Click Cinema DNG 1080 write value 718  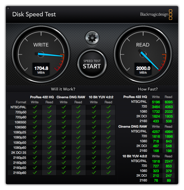tap(156, 141)
